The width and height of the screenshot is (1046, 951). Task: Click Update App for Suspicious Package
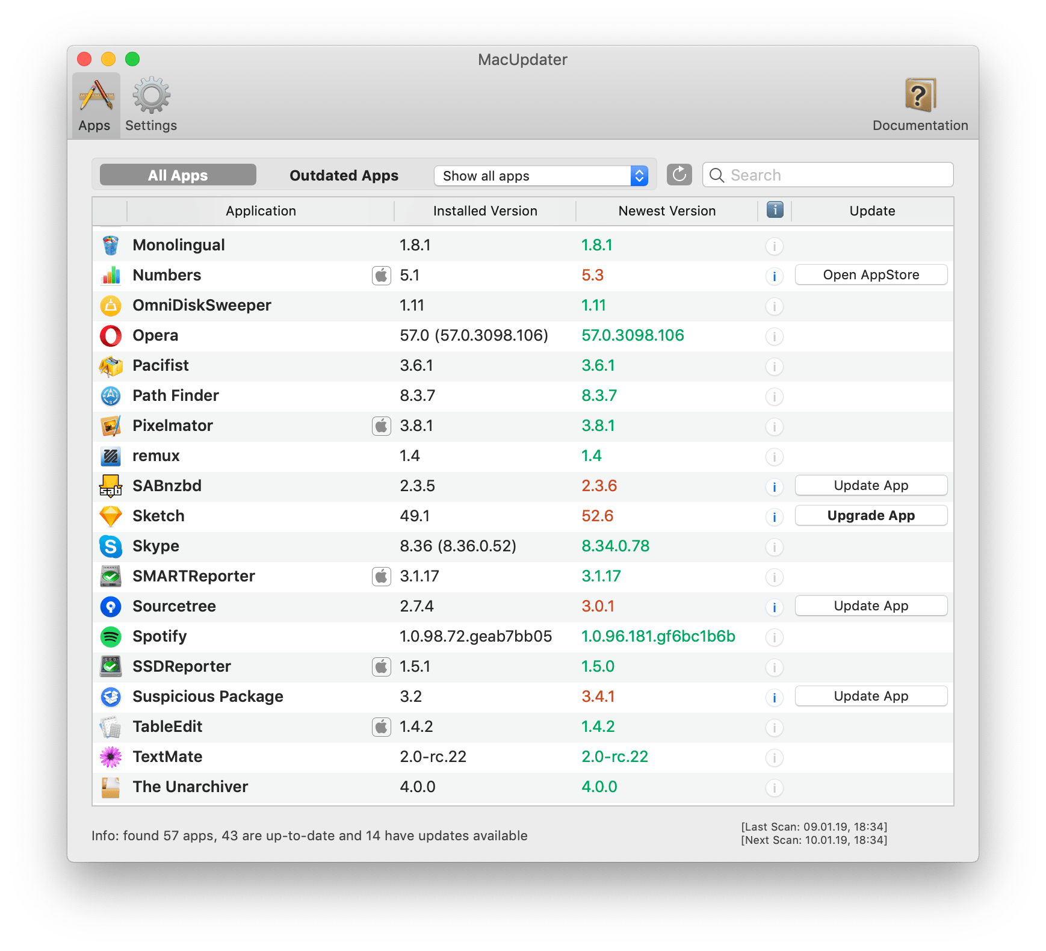(871, 696)
